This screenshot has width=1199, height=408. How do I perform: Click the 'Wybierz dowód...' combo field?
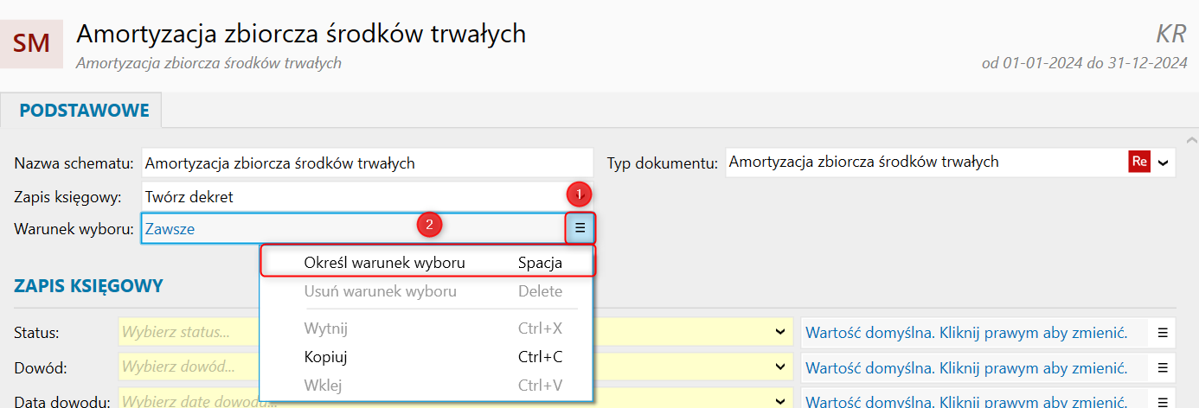[x=455, y=368]
